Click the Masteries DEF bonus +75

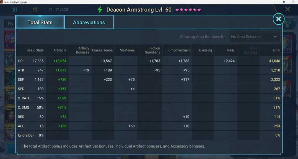(131, 79)
